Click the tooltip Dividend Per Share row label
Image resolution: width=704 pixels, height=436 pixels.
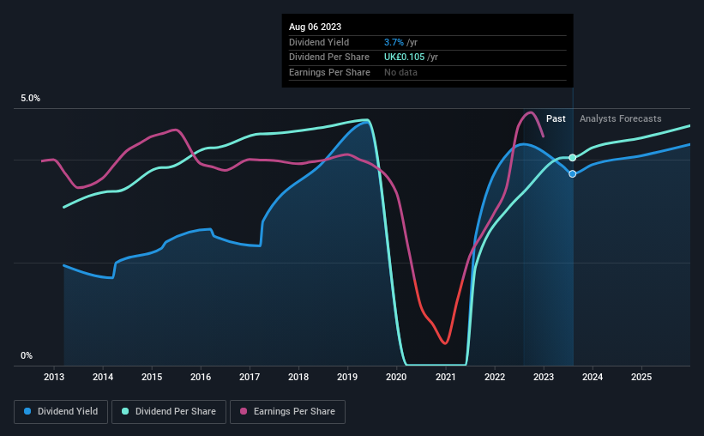(329, 58)
